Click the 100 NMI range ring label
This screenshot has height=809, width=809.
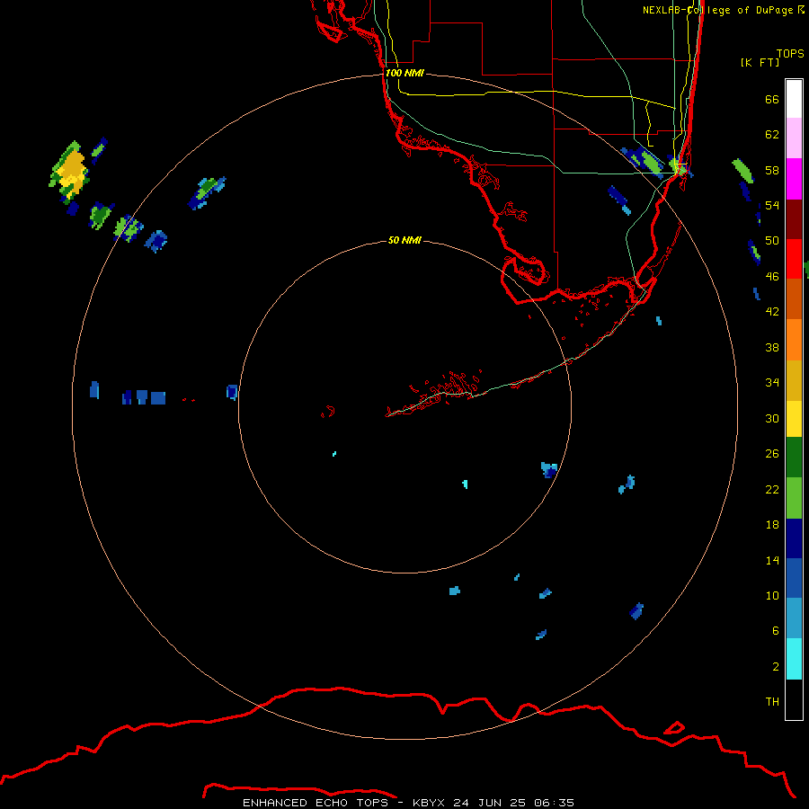pyautogui.click(x=404, y=73)
